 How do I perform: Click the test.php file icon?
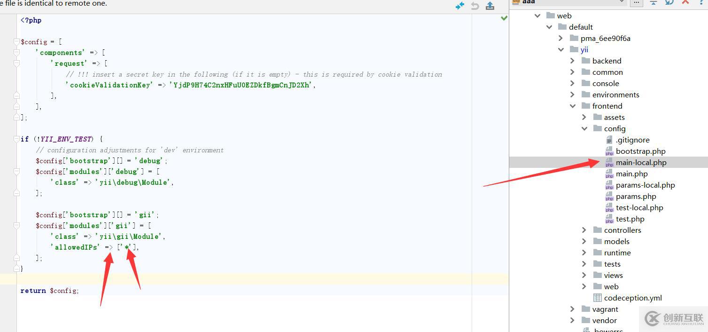coord(609,219)
